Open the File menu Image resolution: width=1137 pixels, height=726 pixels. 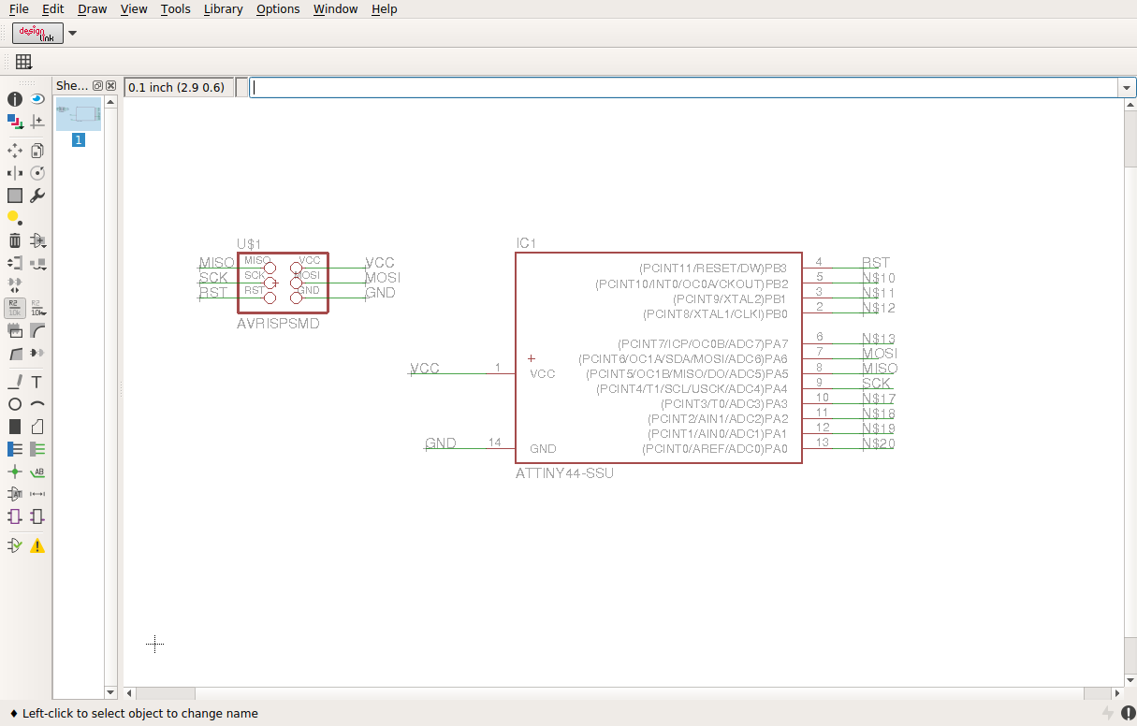tap(19, 8)
